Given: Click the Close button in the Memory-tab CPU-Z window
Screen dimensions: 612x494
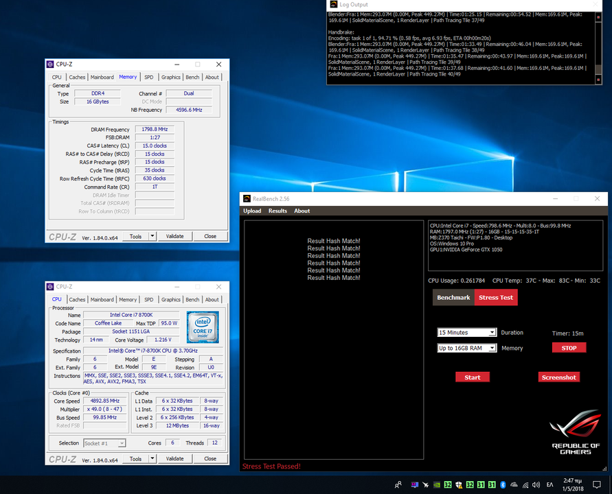Looking at the screenshot, I should (210, 236).
